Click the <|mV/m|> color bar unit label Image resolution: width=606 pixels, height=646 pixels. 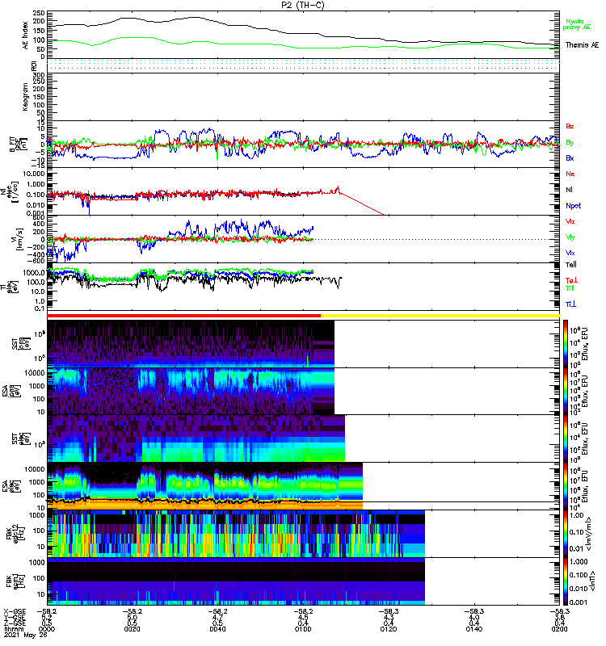590,534
